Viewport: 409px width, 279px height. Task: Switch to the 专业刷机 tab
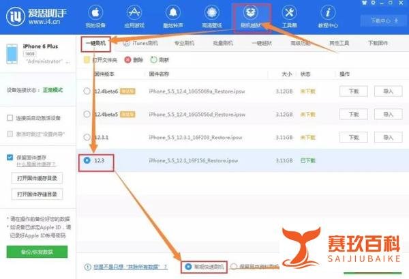[x=184, y=43]
